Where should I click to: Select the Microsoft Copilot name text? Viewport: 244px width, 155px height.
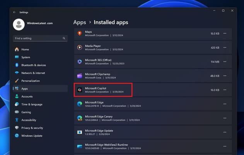[96, 88]
